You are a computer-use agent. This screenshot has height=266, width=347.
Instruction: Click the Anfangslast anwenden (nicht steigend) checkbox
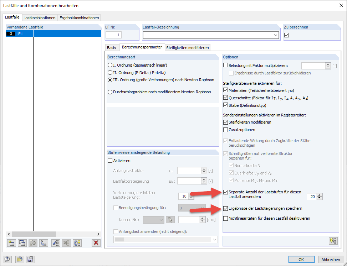click(x=116, y=231)
